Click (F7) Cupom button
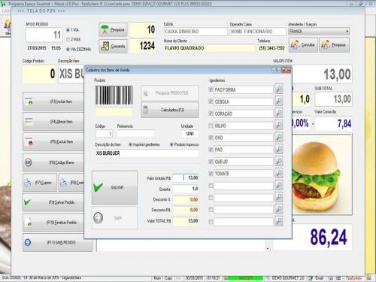 click(x=40, y=183)
